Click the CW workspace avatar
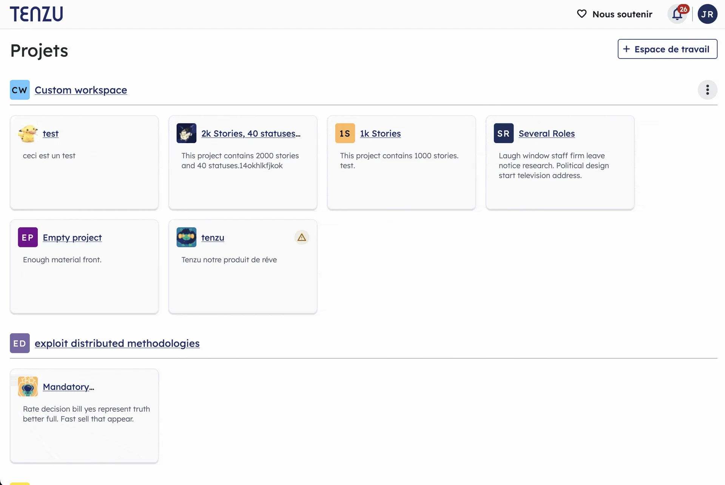The width and height of the screenshot is (725, 485). [20, 90]
